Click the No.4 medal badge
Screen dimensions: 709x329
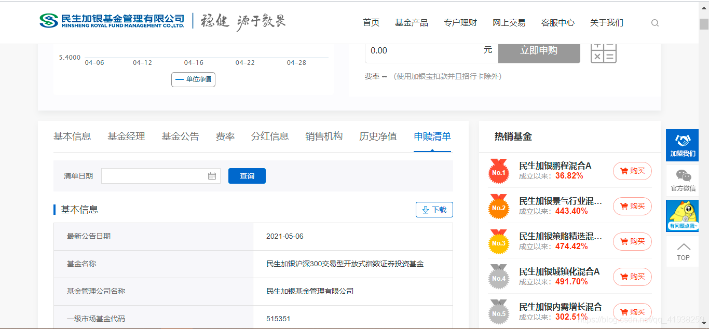point(499,277)
